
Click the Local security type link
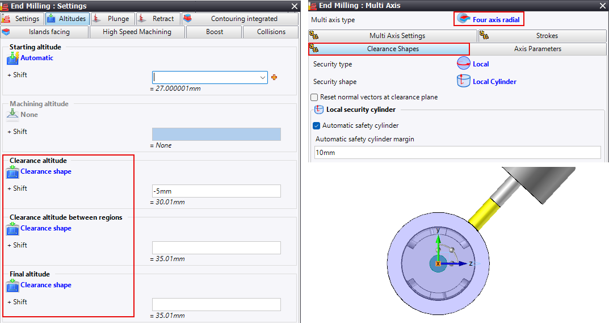480,64
